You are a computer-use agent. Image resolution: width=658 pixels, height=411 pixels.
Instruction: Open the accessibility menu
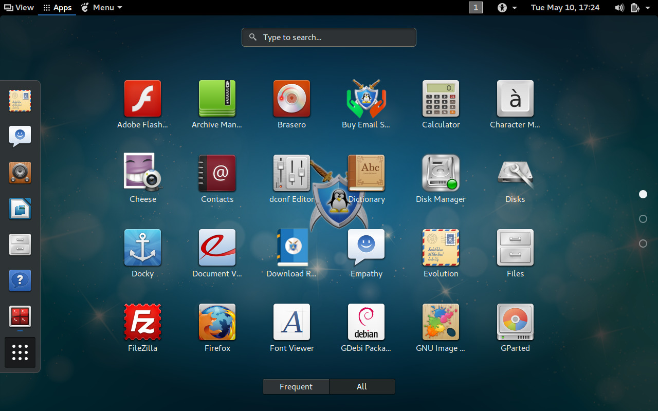[507, 7]
